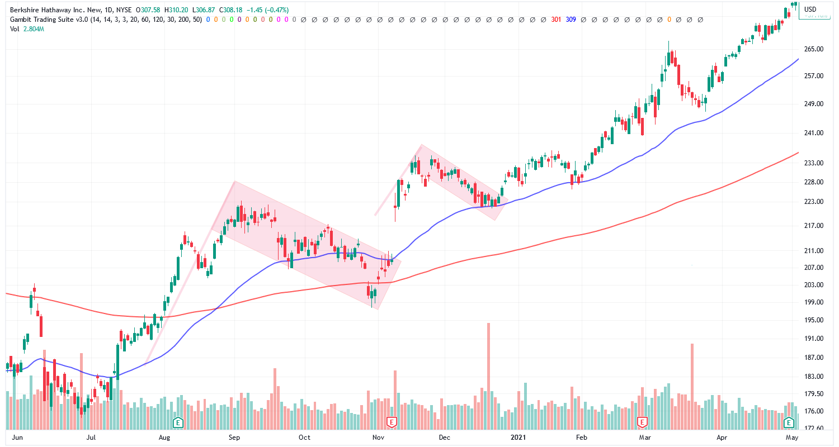Click the 257.00 price axis label
Image resolution: width=839 pixels, height=447 pixels.
[x=813, y=76]
